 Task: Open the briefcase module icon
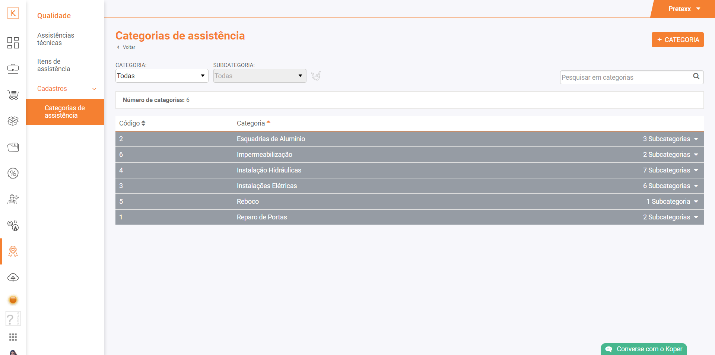[13, 69]
